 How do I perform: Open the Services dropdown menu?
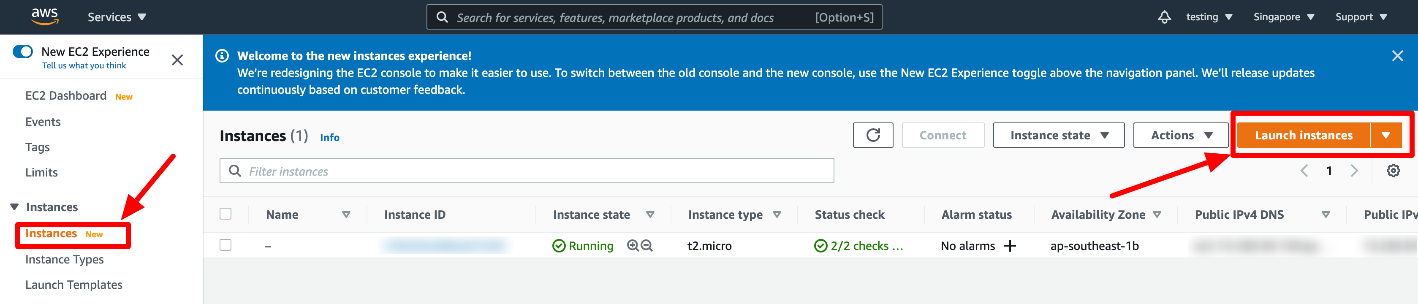[x=117, y=17]
